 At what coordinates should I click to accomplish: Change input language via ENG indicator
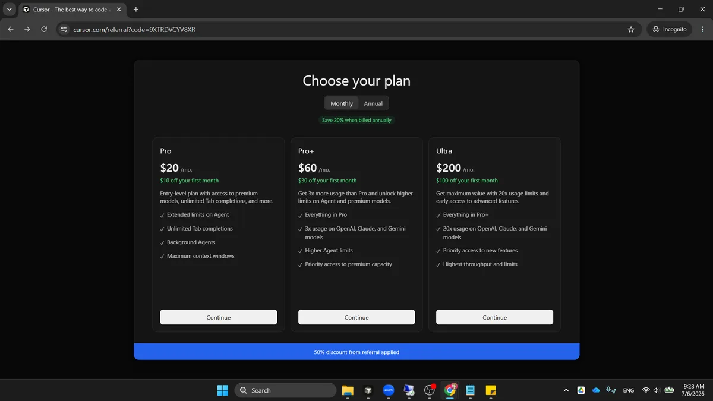[x=628, y=390]
